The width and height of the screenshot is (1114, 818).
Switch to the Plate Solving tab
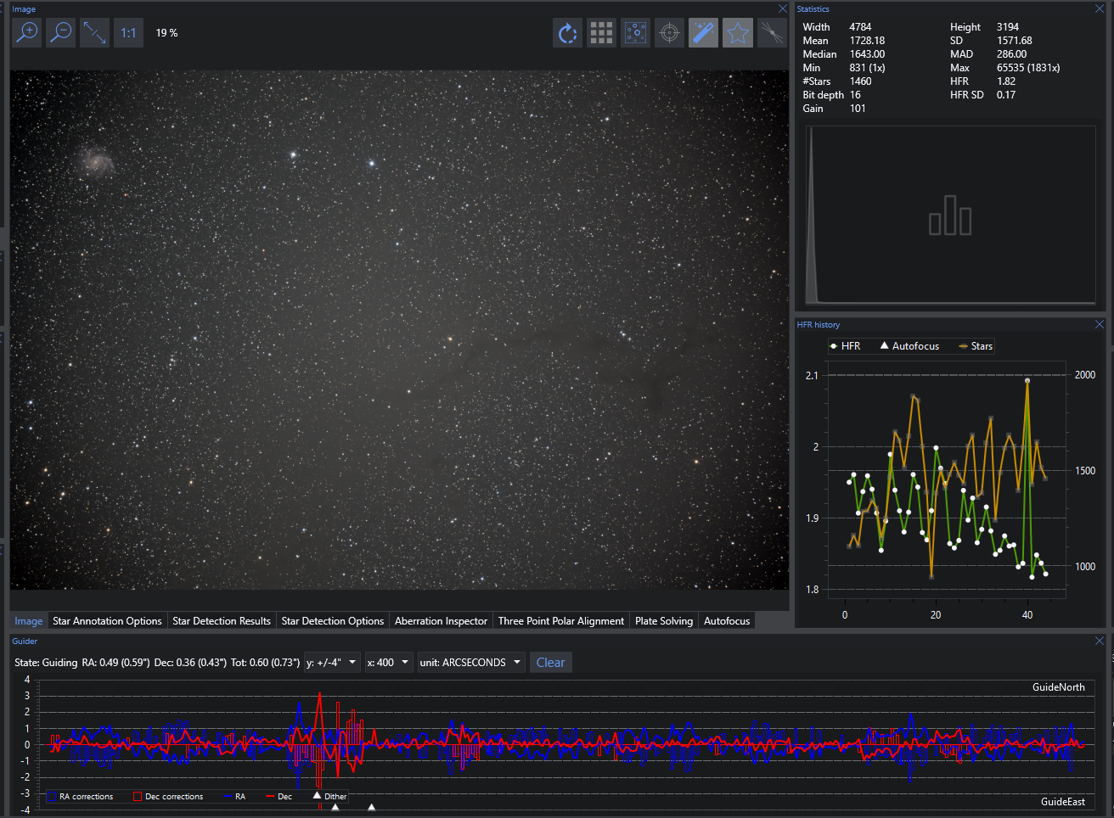point(664,621)
